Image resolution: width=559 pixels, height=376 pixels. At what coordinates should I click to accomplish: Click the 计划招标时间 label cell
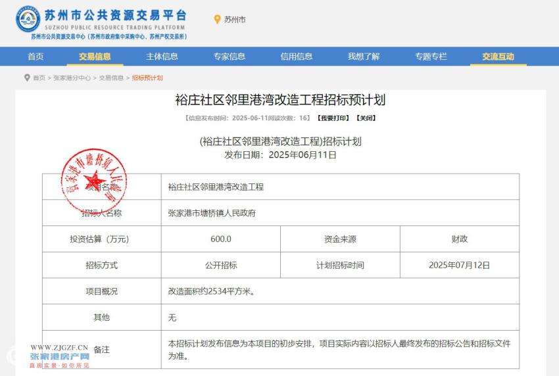click(x=340, y=265)
